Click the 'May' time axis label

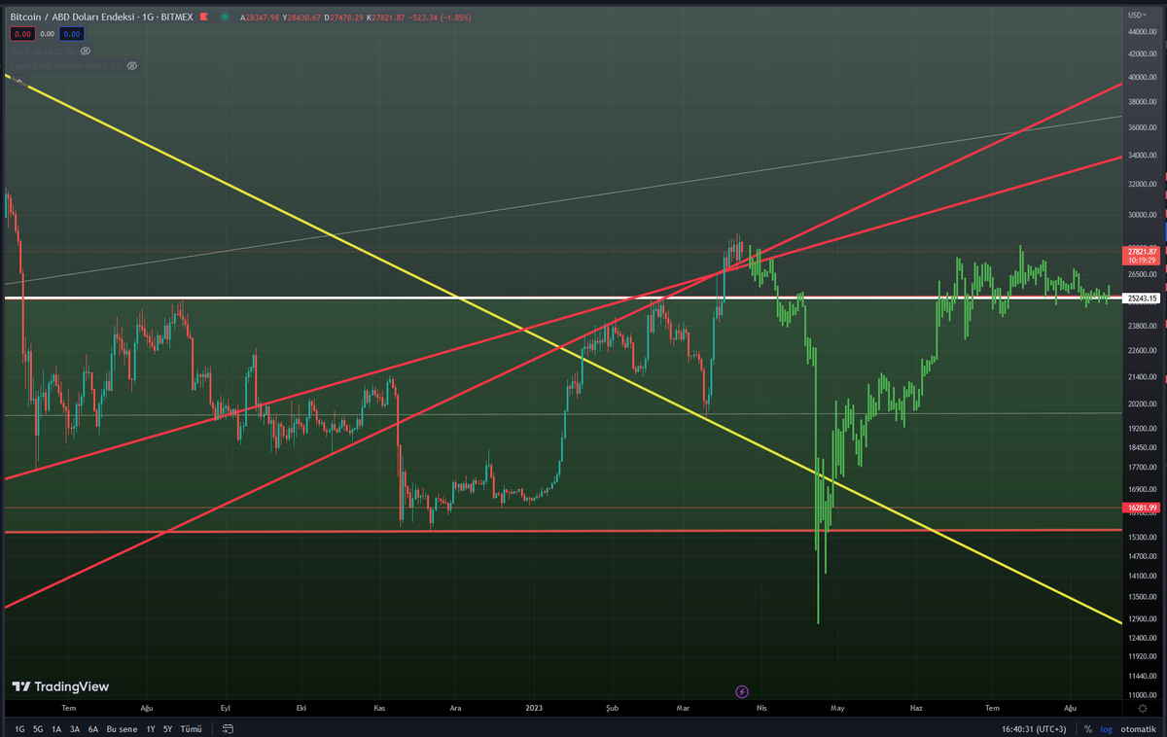coord(836,709)
